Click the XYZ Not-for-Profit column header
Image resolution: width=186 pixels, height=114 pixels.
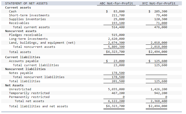(x=159, y=3)
